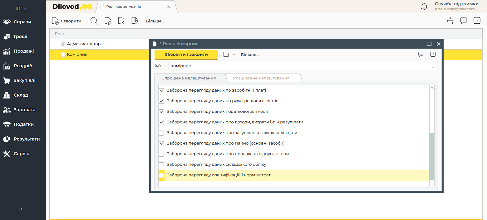
Task: Click the save floppy disk icon
Action: pos(226,55)
